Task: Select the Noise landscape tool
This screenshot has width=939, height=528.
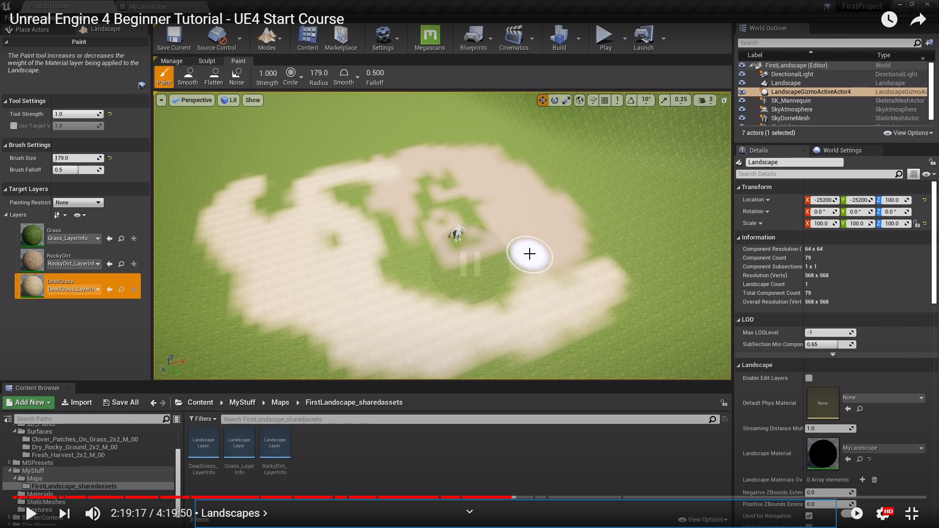Action: tap(237, 77)
